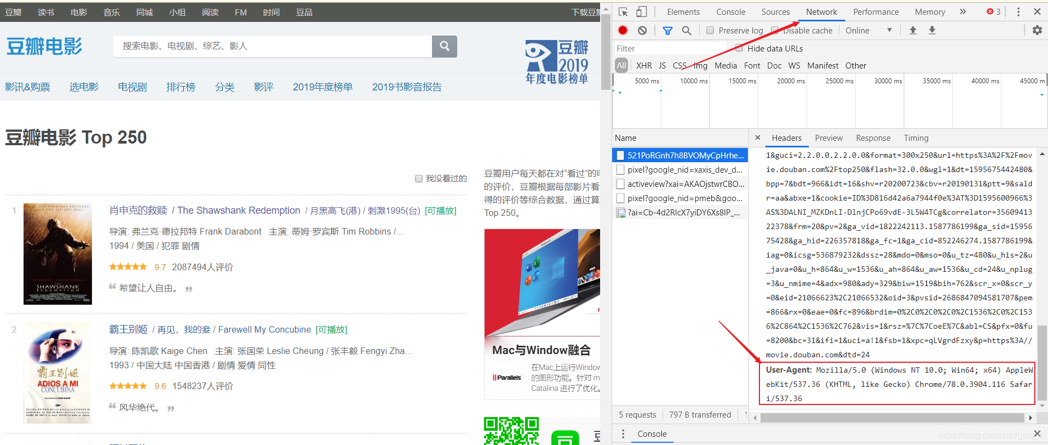Open the 排行榜 navigation link
Image resolution: width=1048 pixels, height=445 pixels.
pyautogui.click(x=181, y=87)
